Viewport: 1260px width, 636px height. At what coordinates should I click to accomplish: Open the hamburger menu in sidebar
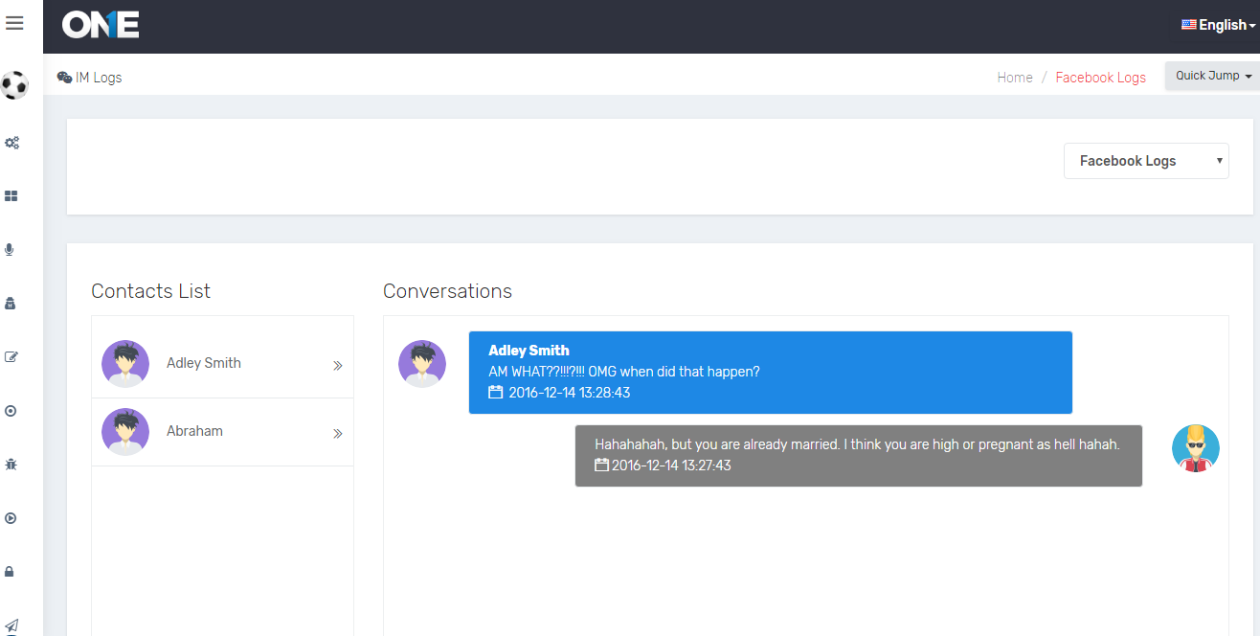[14, 23]
